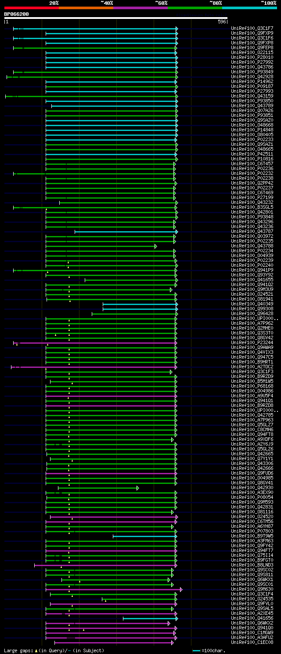
Task: Select hit label UniRef100_Q3C1F3
Action: coord(252,372)
